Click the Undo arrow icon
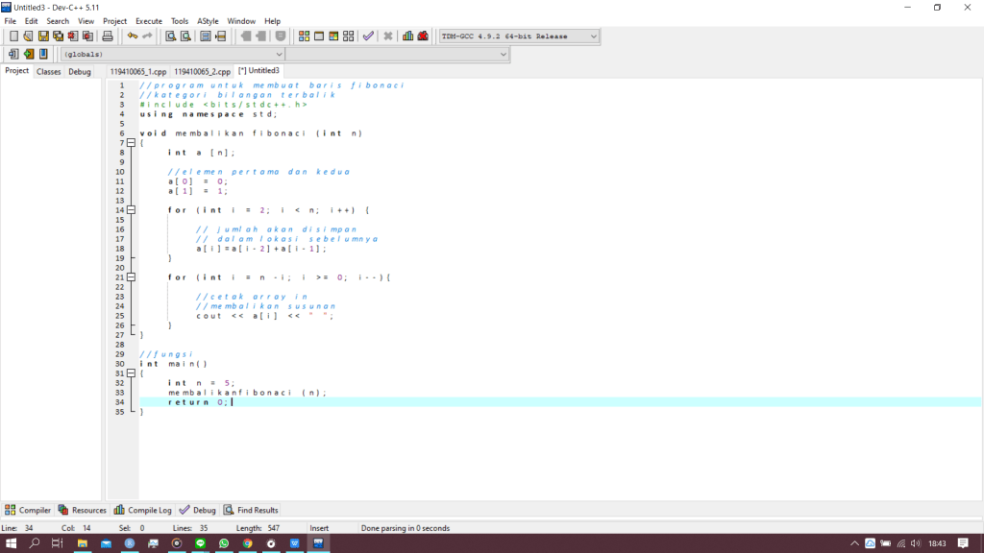 [x=132, y=36]
